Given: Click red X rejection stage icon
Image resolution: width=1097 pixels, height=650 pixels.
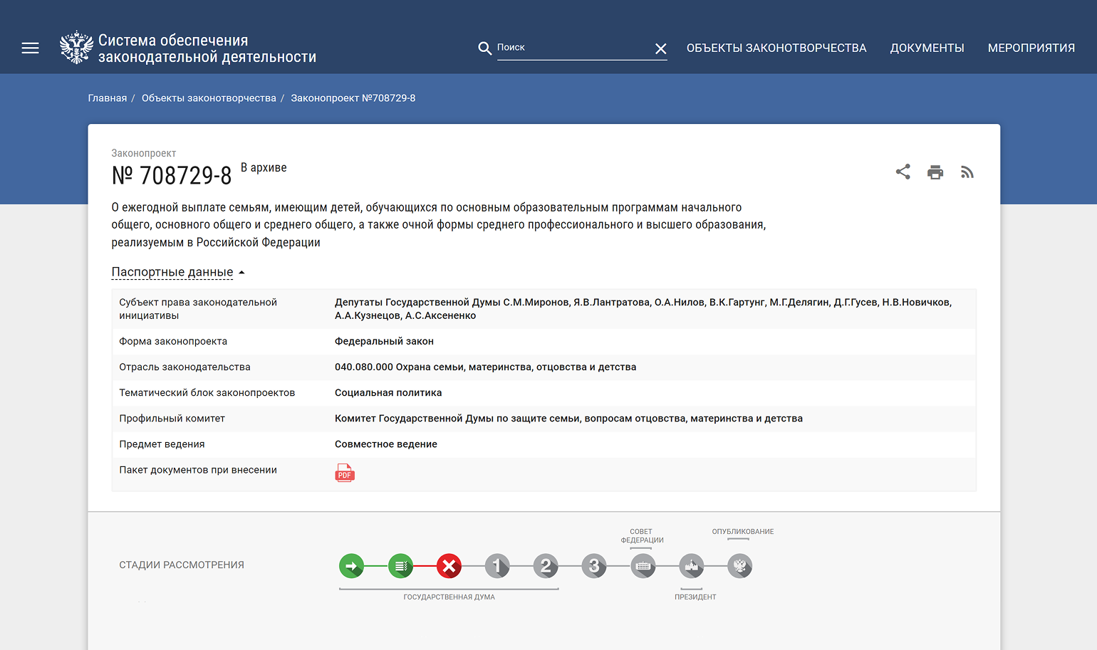Looking at the screenshot, I should (x=449, y=567).
